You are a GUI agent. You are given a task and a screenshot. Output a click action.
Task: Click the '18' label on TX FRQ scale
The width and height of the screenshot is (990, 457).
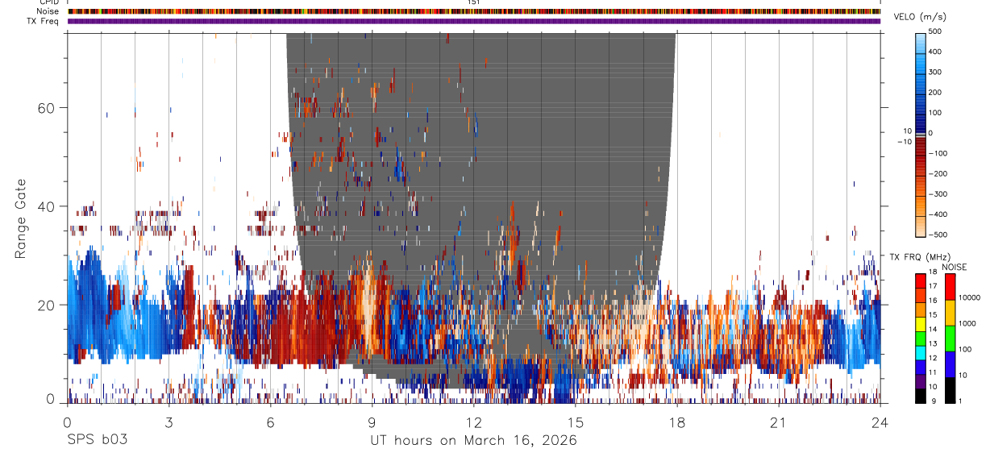coord(934,272)
